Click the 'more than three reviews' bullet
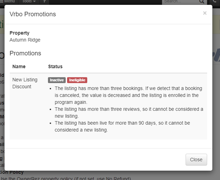The image size is (220, 180). pyautogui.click(x=129, y=112)
